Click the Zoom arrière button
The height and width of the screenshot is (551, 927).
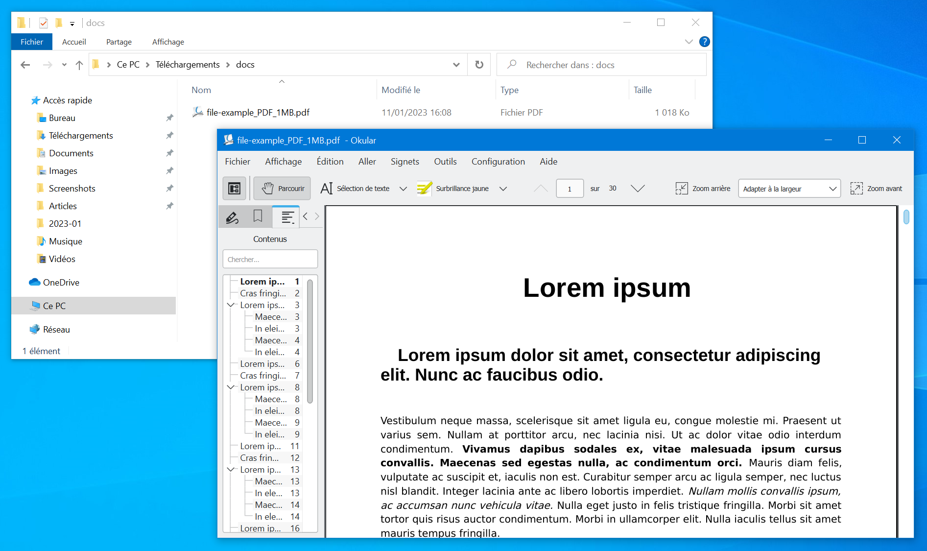(x=703, y=189)
